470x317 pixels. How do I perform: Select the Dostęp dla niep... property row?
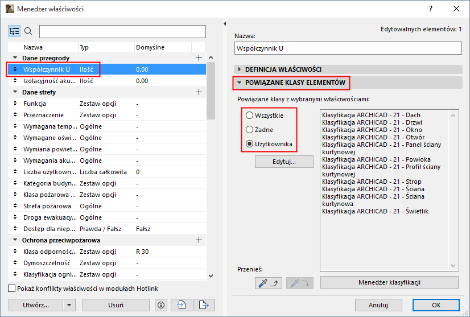pyautogui.click(x=107, y=229)
